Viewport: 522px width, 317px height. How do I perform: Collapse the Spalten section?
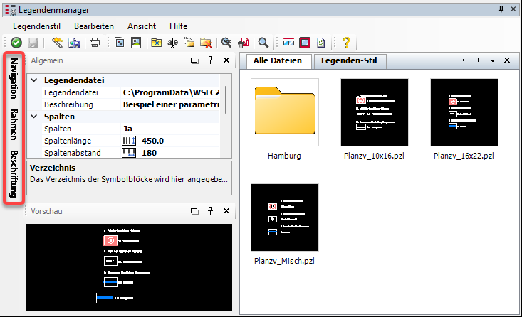(33, 117)
